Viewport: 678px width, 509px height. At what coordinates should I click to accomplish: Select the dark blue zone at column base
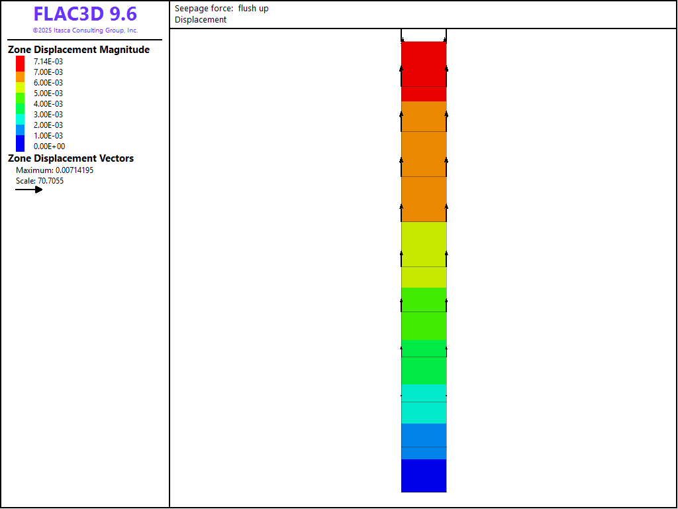[x=424, y=476]
